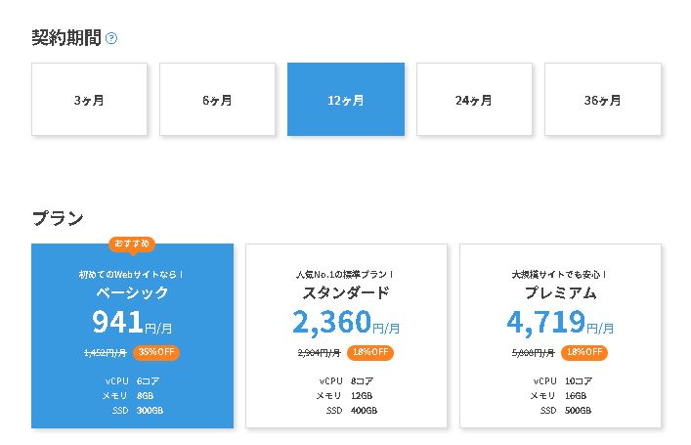
Task: Select the ベーシック plan name
Action: point(132,292)
